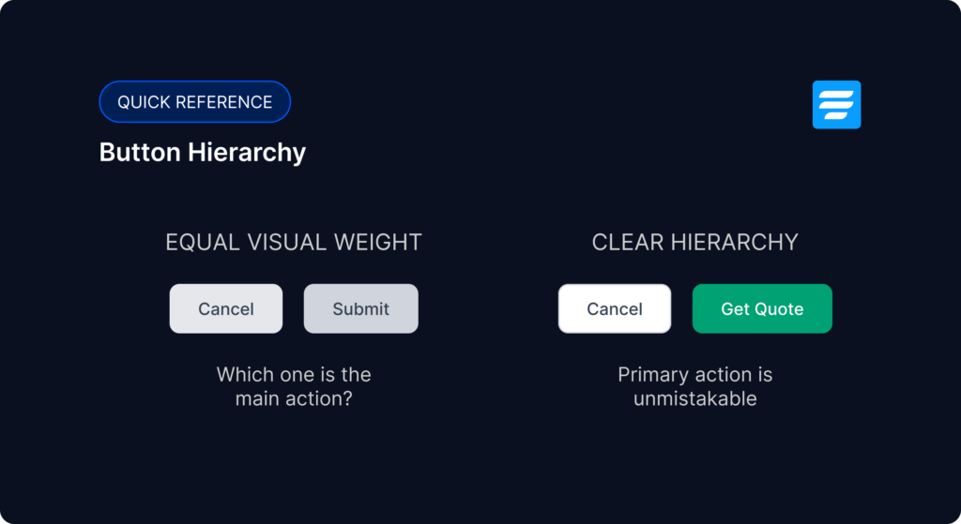
Task: Click the word 'Hierarchy' in the main title
Action: pyautogui.click(x=247, y=153)
